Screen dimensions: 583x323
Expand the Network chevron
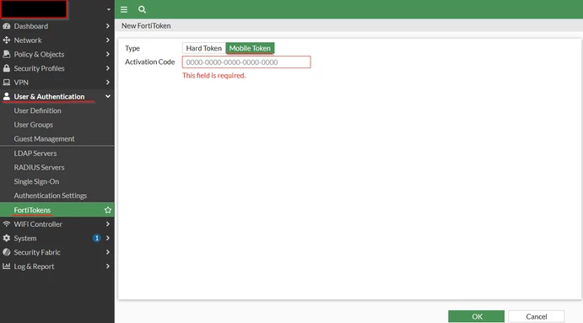[107, 40]
